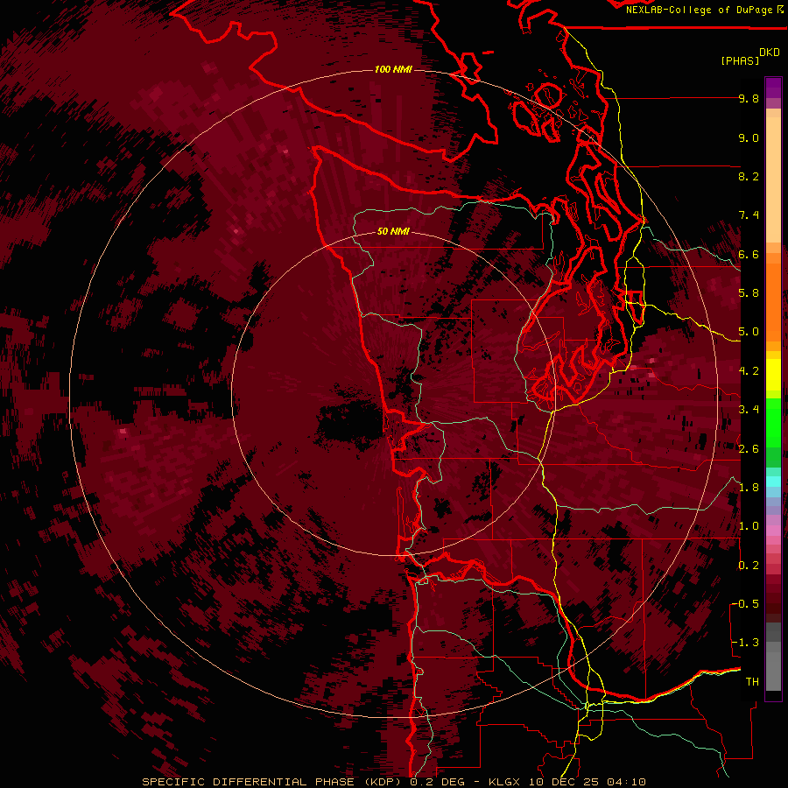Click the orange segment of color bar
Image resolution: width=788 pixels, height=788 pixels.
coord(773,301)
